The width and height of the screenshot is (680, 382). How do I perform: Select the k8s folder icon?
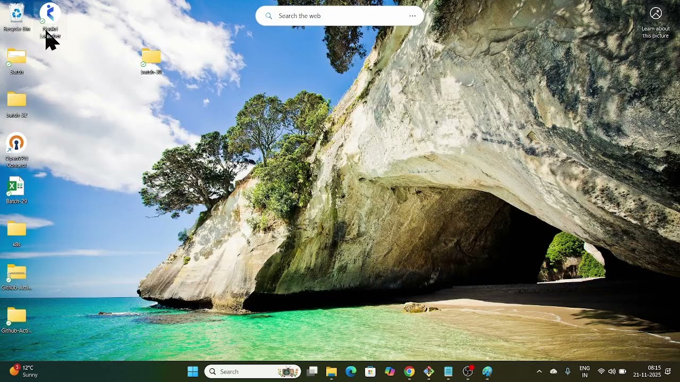coord(16,233)
